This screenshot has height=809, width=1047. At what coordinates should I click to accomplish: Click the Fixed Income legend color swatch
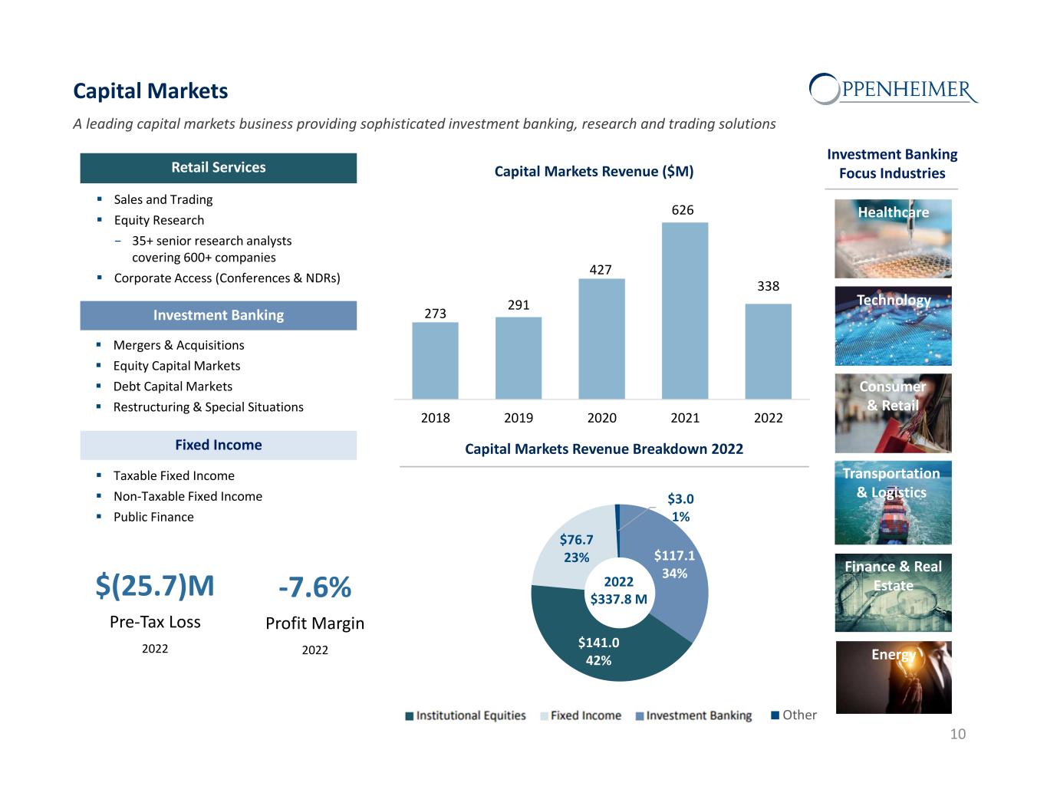(545, 716)
